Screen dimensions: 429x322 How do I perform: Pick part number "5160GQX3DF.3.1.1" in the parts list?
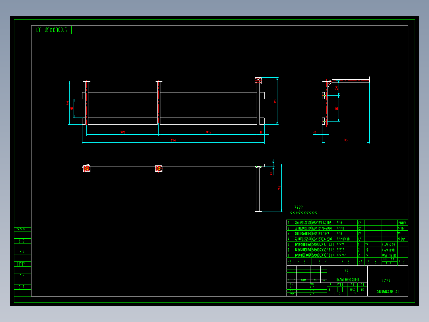324,255
